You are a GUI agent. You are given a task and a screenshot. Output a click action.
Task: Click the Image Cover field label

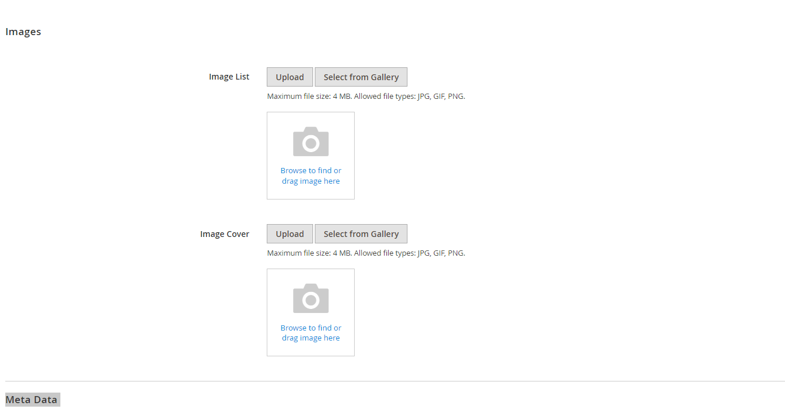point(225,234)
